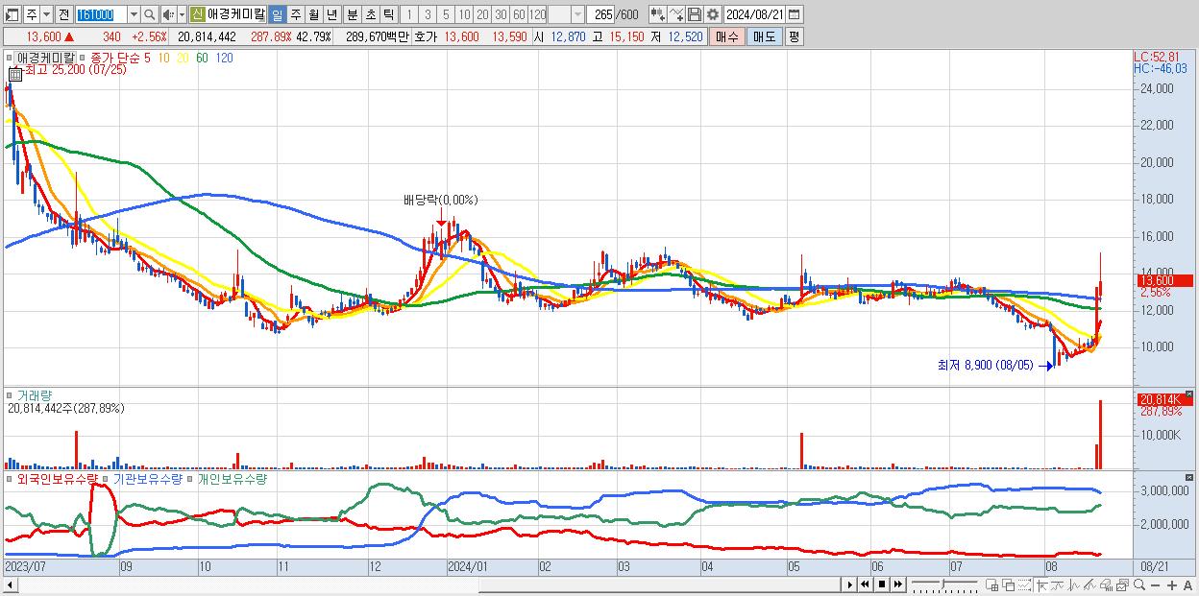Click the moving average 5 legend
This screenshot has height=596, width=1199.
point(147,58)
